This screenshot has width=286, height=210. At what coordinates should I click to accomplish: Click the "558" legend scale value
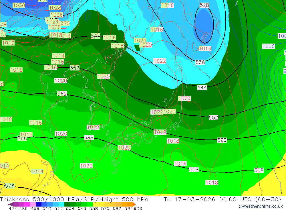(x=94, y=208)
